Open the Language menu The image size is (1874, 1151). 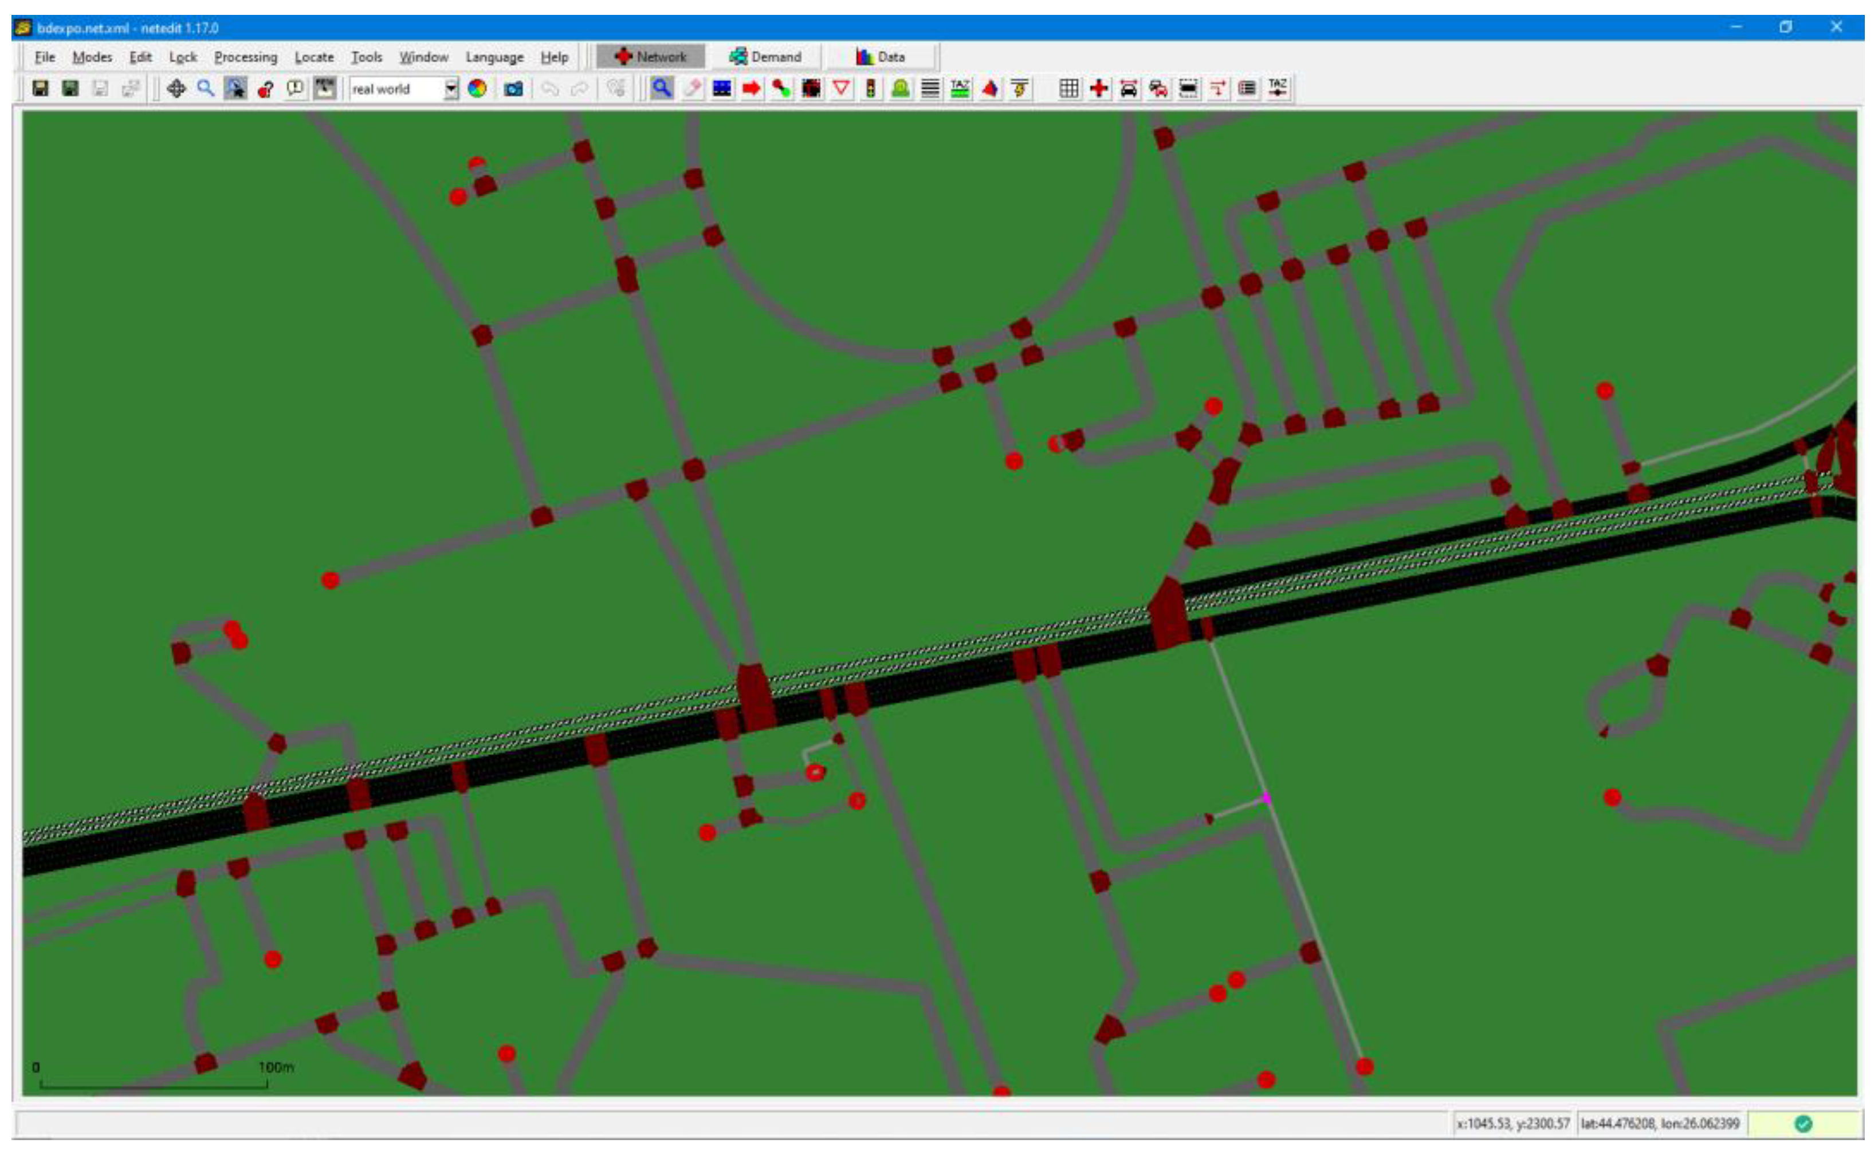tap(494, 57)
